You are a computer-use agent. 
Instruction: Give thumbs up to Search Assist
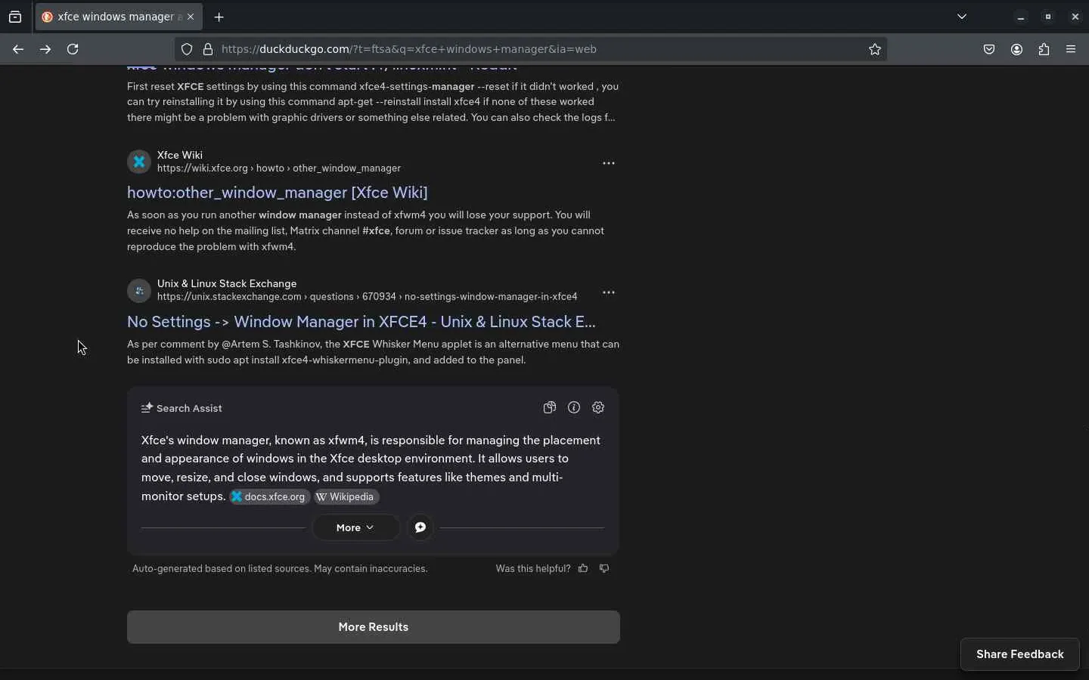point(583,569)
